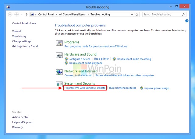This screenshot has width=195, height=139.
Task: Click shield icon beside Troubleshoot audio recording
Action: click(114, 59)
